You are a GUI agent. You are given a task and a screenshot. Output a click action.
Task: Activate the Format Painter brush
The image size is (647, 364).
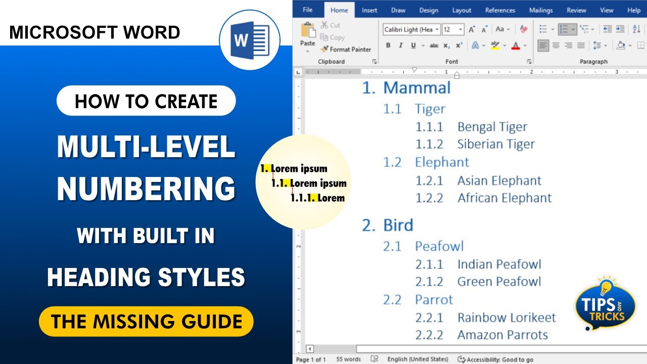point(324,49)
